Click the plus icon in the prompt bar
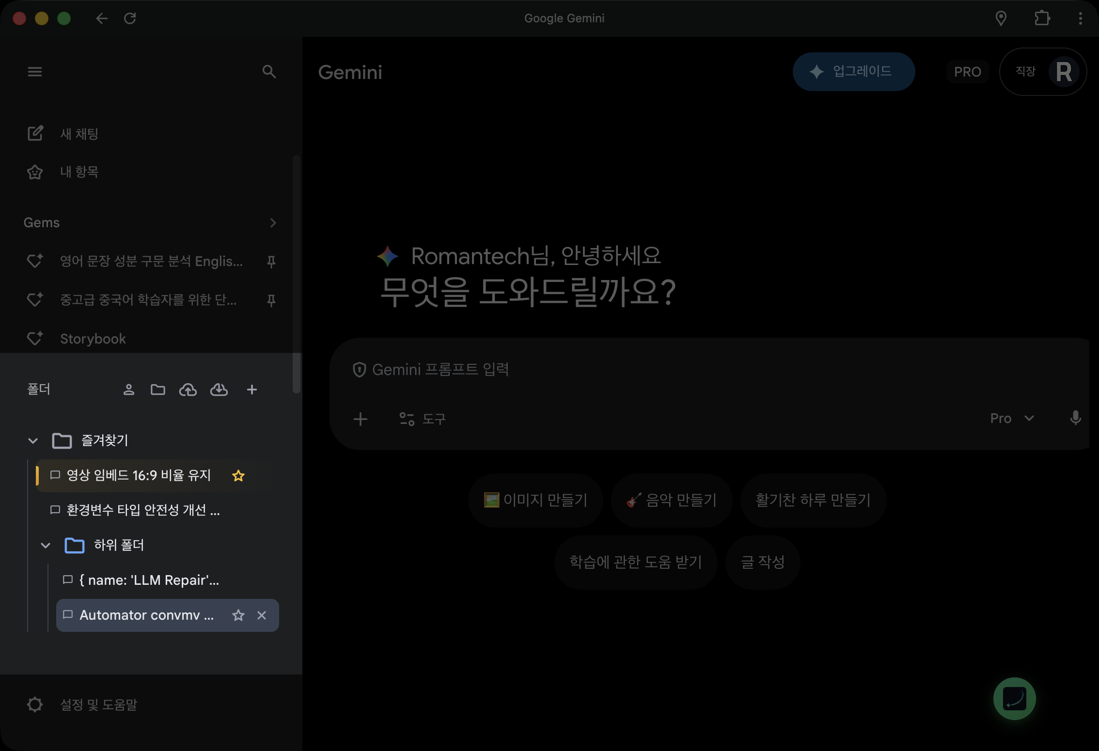This screenshot has height=751, width=1099. coord(361,419)
